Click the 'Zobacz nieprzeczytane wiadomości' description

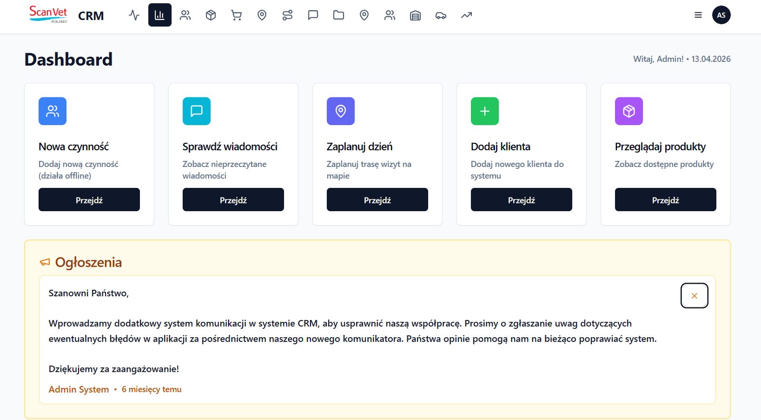[x=224, y=170]
